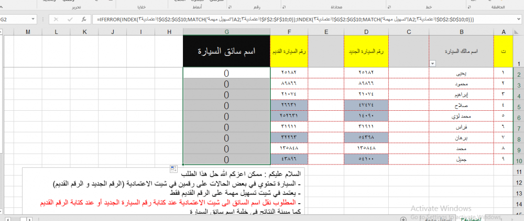Viewport: 524px width, 221px height.
Task: Open the 'محاذاة' group dialog launcher
Action: coord(283,7)
